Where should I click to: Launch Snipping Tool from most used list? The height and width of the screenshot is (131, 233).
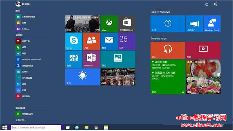pos(23,41)
